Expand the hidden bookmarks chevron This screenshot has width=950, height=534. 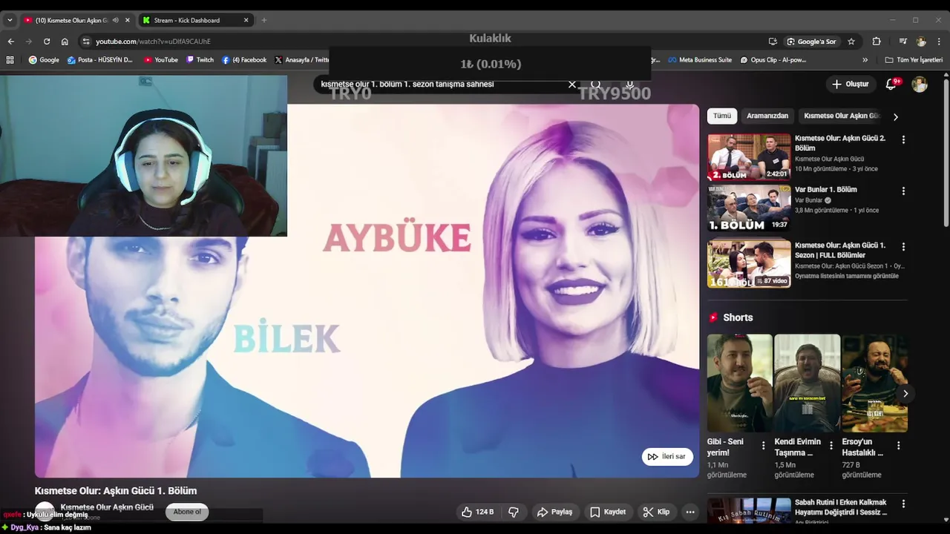[865, 60]
